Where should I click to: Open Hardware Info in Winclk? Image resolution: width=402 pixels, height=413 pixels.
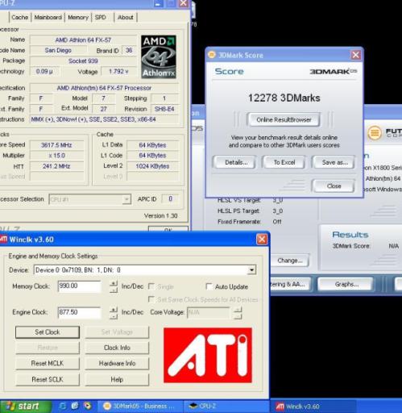(x=117, y=363)
